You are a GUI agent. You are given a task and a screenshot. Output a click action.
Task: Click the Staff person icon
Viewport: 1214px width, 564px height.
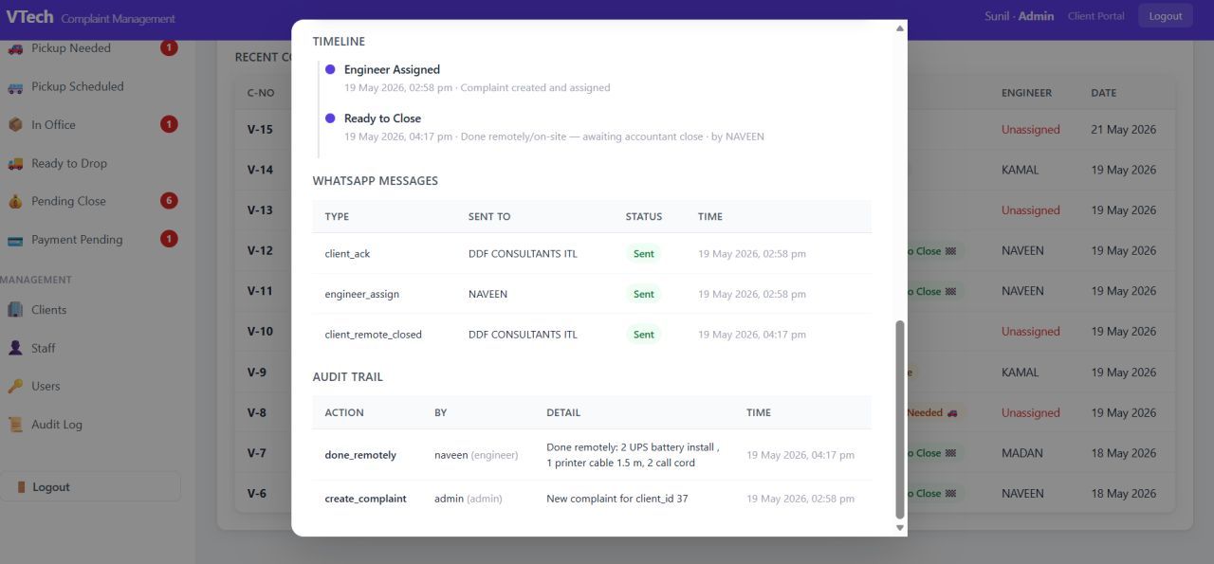(x=15, y=348)
